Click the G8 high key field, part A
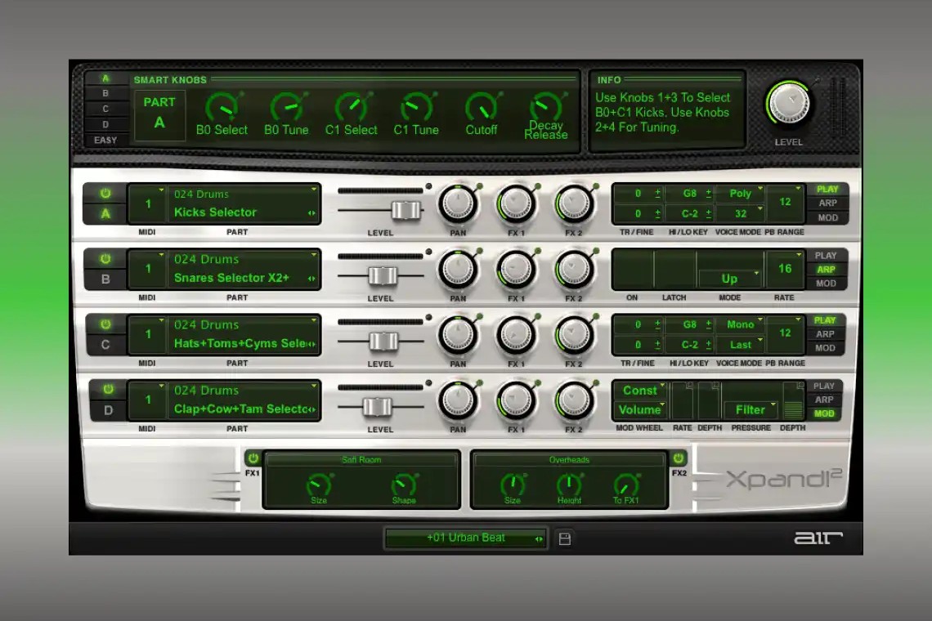Screen dimensions: 932x621 click(x=689, y=193)
